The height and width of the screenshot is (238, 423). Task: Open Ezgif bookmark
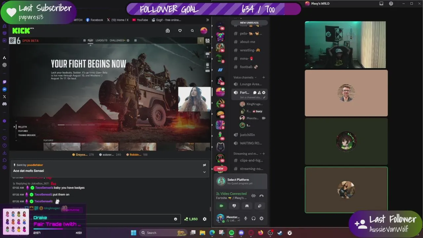click(x=166, y=20)
